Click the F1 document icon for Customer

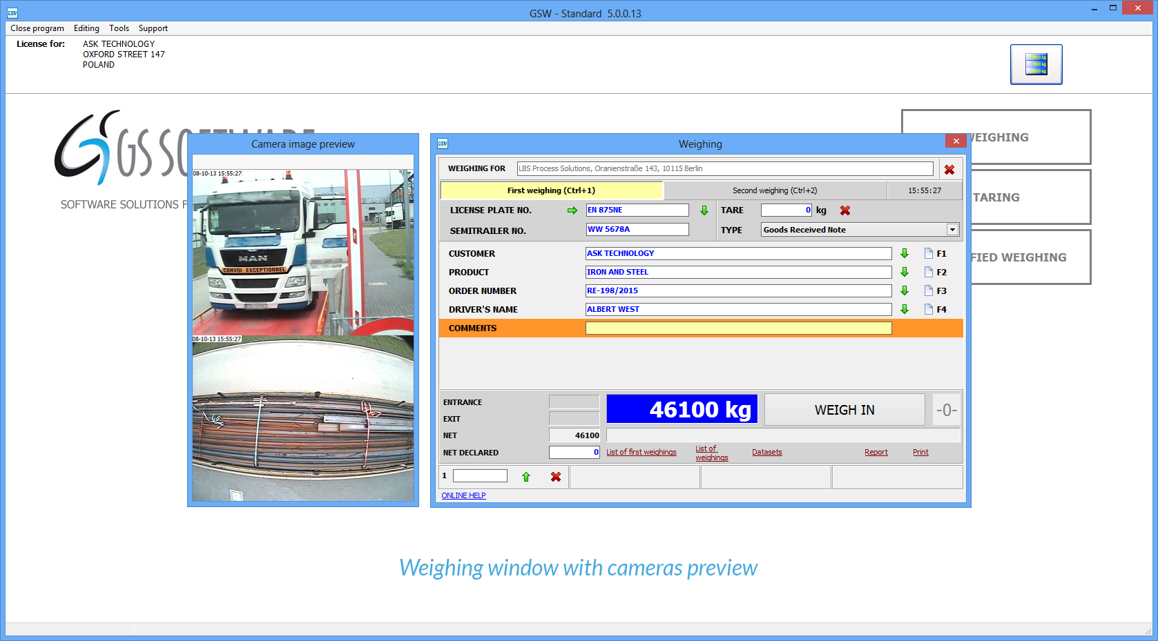coord(929,254)
